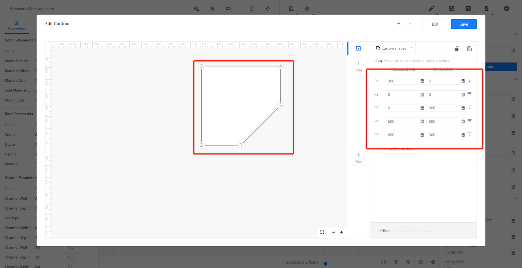Click the redo arrow next to undo
The image size is (522, 268).
(x=410, y=24)
